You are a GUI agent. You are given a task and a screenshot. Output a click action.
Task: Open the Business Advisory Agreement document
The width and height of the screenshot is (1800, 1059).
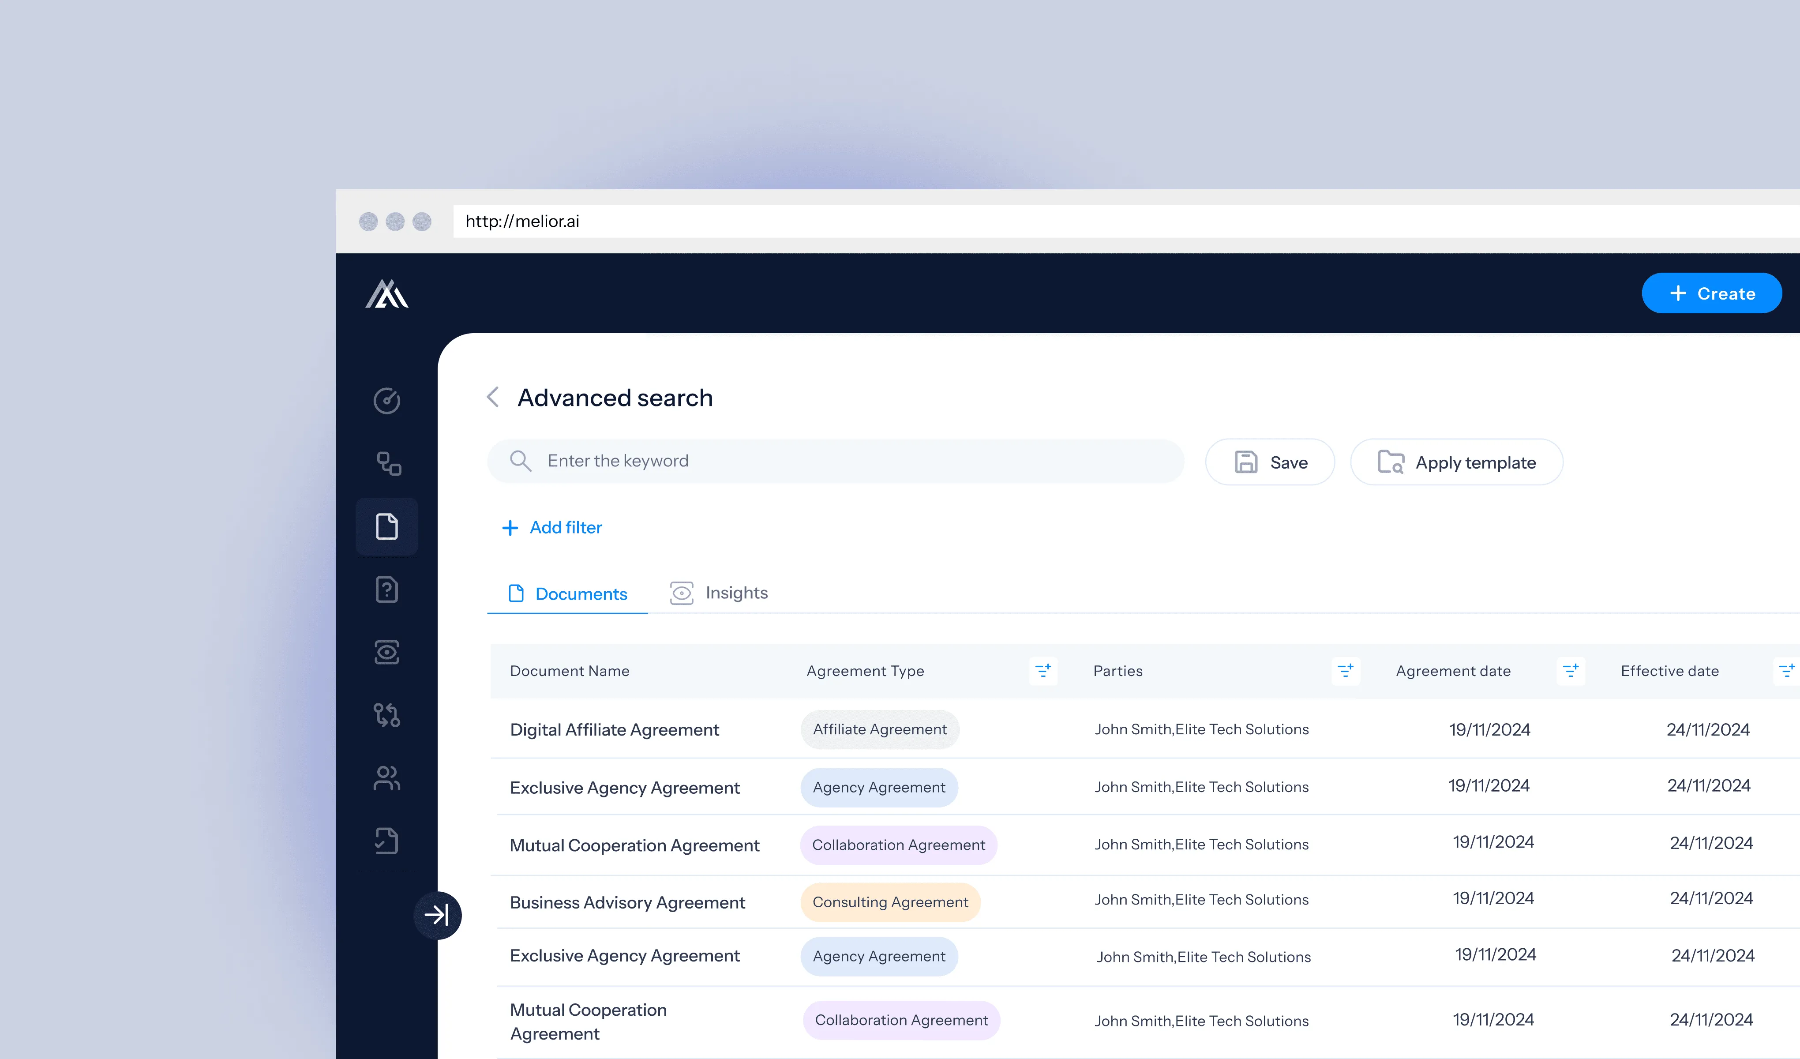627,902
